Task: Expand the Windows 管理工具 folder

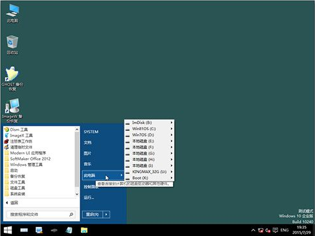Action: coord(23,165)
